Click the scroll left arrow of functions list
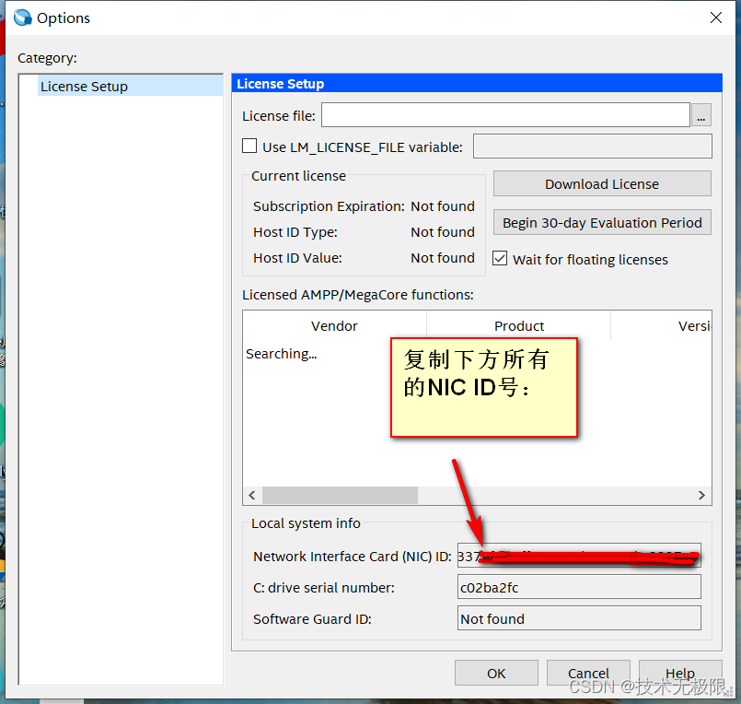 tap(252, 496)
